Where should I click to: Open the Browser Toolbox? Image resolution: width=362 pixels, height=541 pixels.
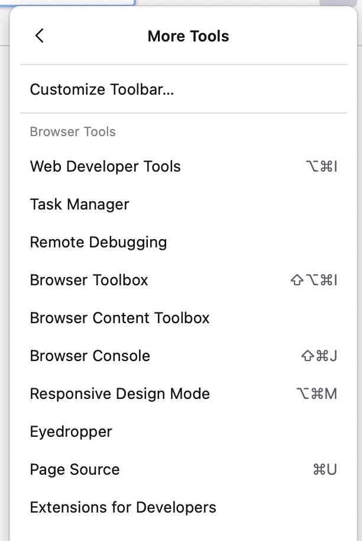coord(89,280)
